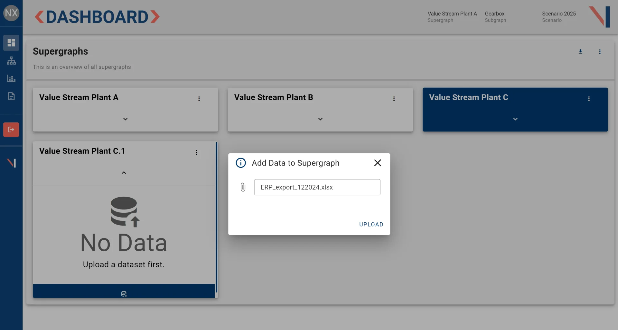Expand the Value Stream Plant C card
The width and height of the screenshot is (618, 330).
[x=515, y=119]
